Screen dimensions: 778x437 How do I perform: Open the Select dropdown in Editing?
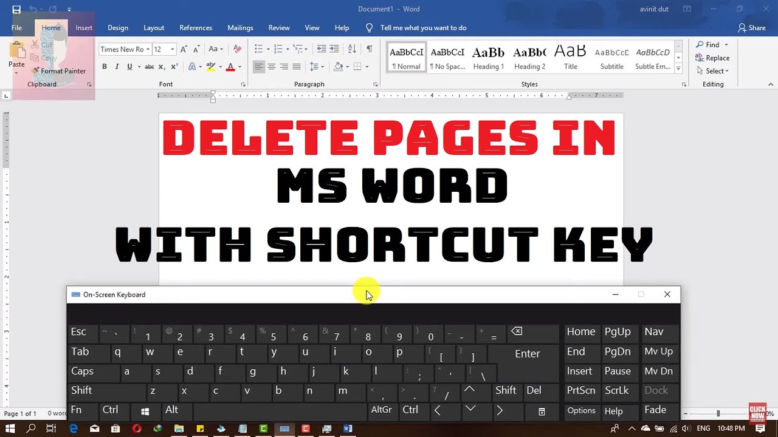click(712, 71)
